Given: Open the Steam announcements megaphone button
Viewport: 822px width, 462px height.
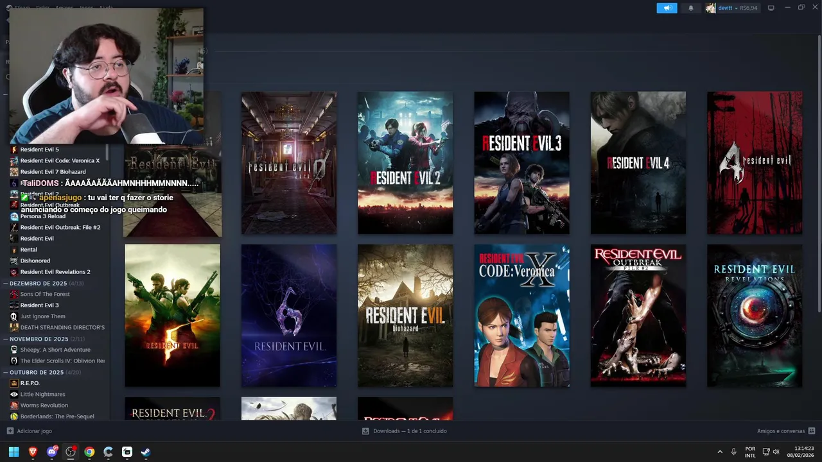Looking at the screenshot, I should point(667,8).
